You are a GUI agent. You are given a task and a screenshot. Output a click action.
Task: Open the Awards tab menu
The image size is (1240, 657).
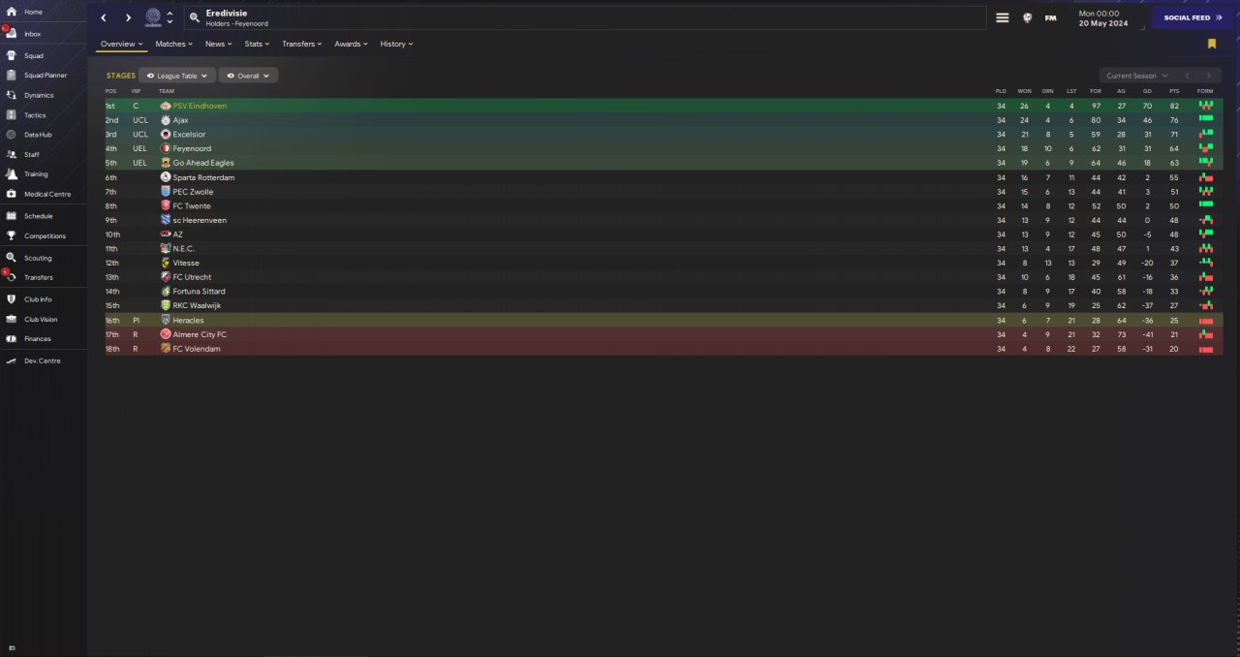[x=351, y=44]
